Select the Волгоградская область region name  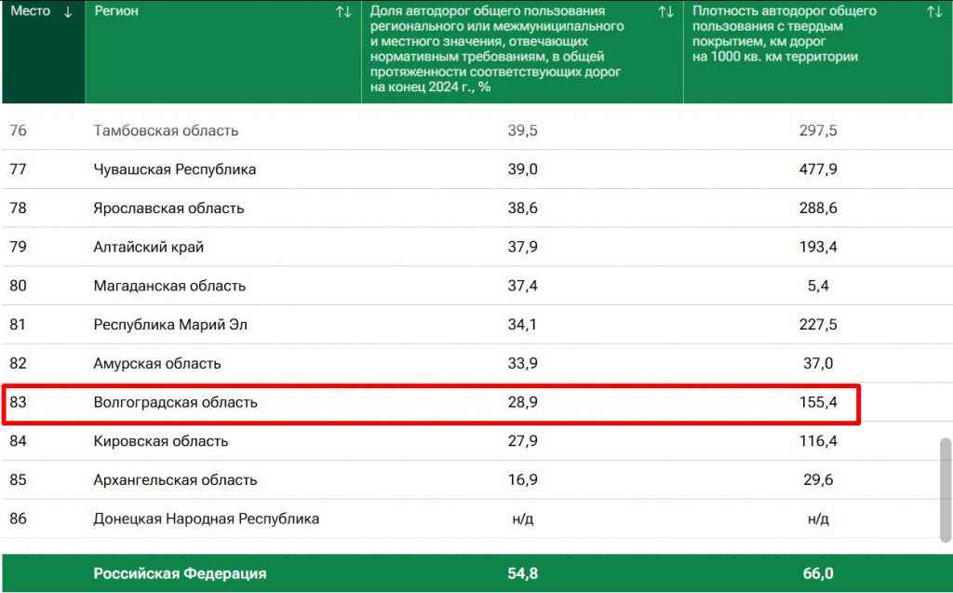point(175,403)
